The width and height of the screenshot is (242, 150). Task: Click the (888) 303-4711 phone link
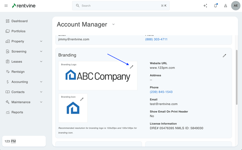coord(156,39)
